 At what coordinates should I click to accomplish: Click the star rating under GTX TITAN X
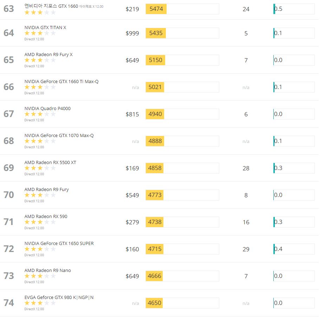coord(40,33)
